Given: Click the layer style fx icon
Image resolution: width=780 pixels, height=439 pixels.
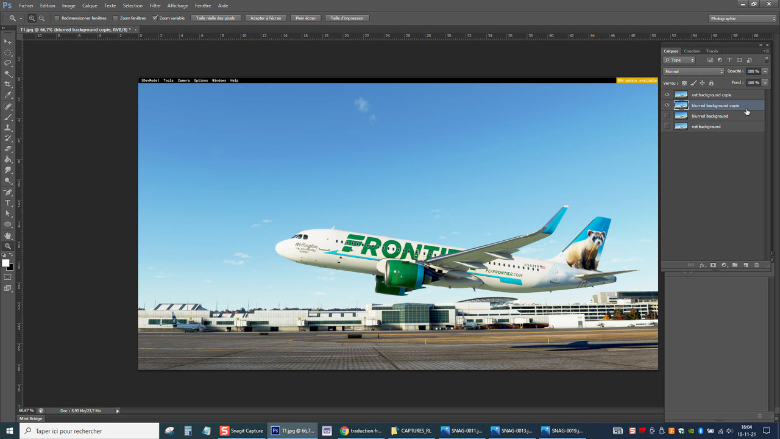Looking at the screenshot, I should (x=702, y=265).
